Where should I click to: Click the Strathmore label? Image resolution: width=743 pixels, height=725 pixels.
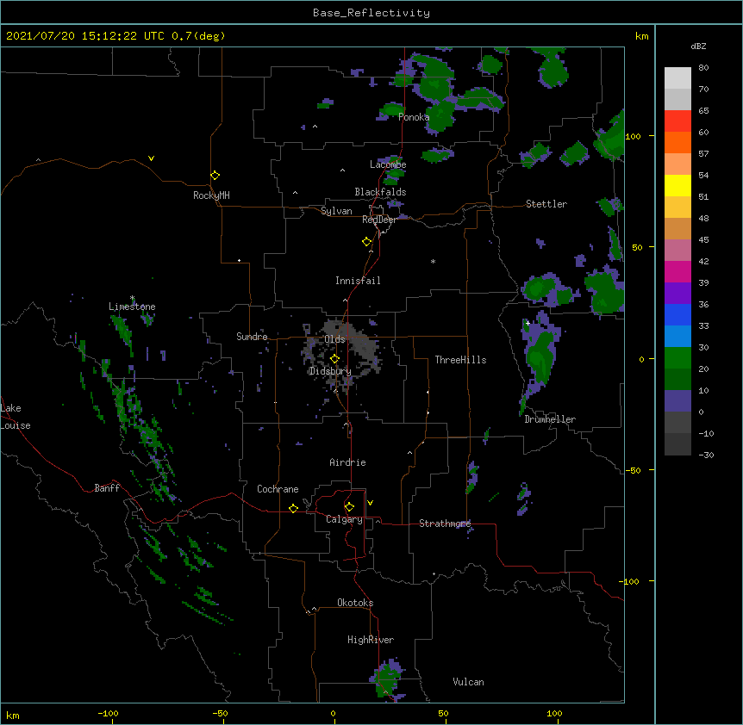point(445,524)
